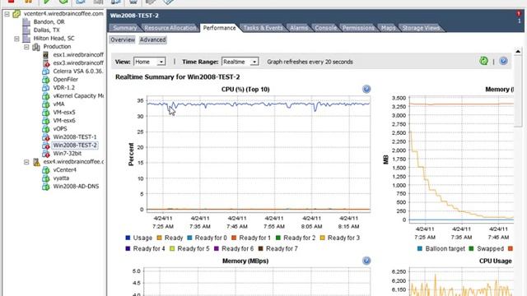Select vCenter4 VM in the inventory tree
The image size is (527, 296).
click(x=64, y=170)
